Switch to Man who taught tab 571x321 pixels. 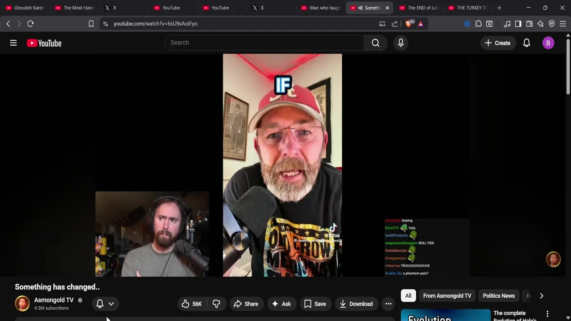321,8
